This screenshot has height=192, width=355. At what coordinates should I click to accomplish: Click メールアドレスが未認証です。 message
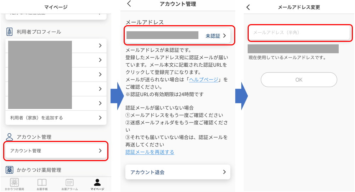click(x=158, y=50)
